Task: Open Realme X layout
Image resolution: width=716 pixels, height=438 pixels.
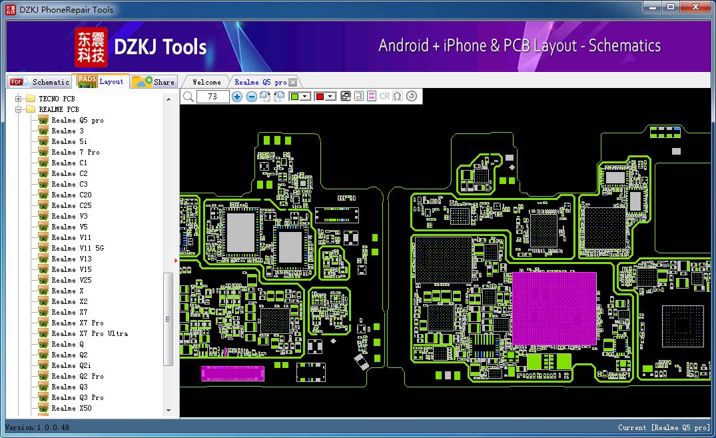Action: click(67, 291)
